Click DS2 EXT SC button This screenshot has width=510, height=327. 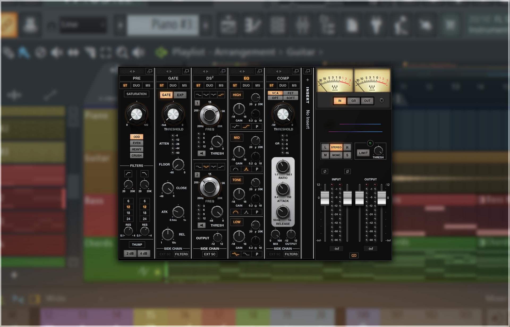coord(210,254)
